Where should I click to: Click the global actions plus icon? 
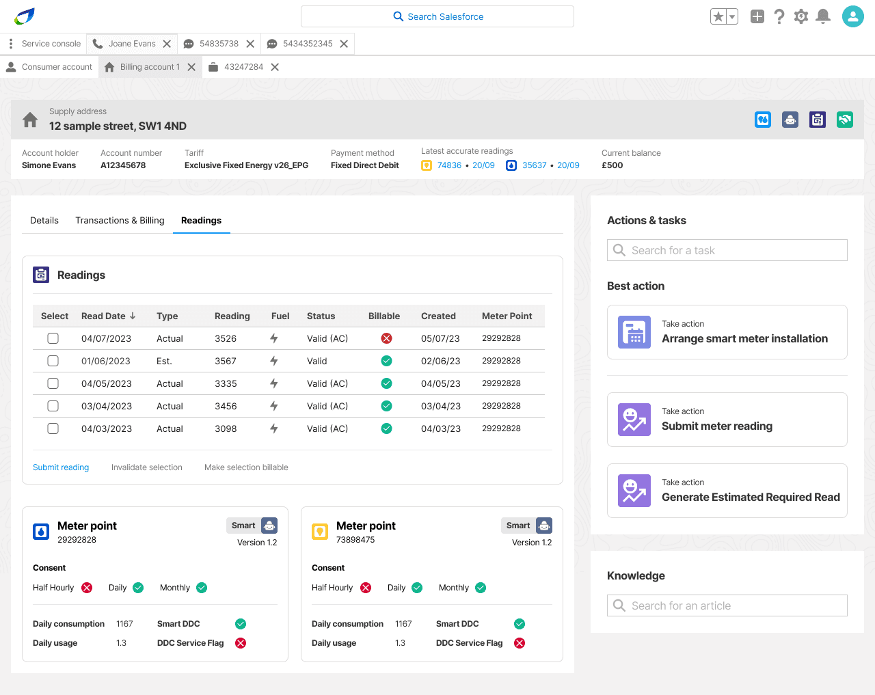pos(757,16)
